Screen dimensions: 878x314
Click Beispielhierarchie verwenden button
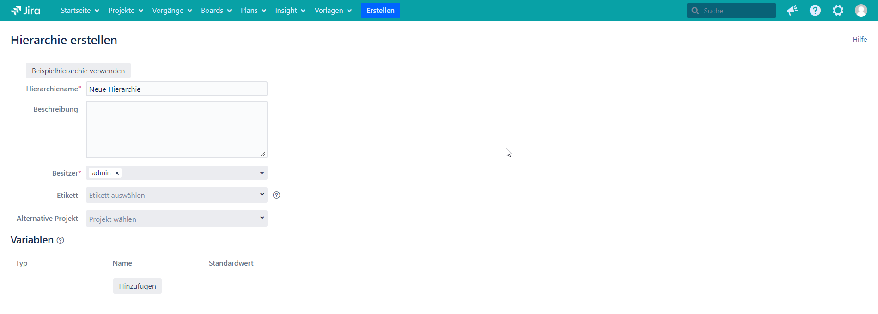click(x=78, y=71)
